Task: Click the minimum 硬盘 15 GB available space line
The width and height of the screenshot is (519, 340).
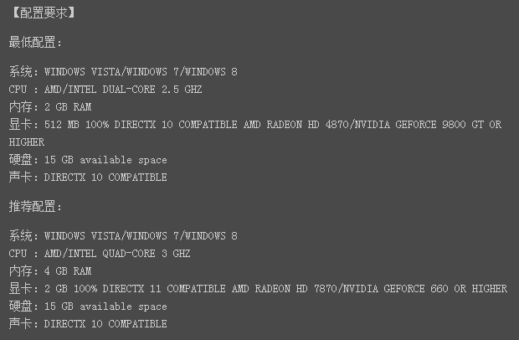Action: pos(88,160)
